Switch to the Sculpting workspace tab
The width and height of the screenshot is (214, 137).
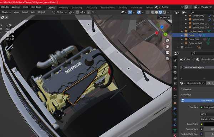[x=77, y=7]
